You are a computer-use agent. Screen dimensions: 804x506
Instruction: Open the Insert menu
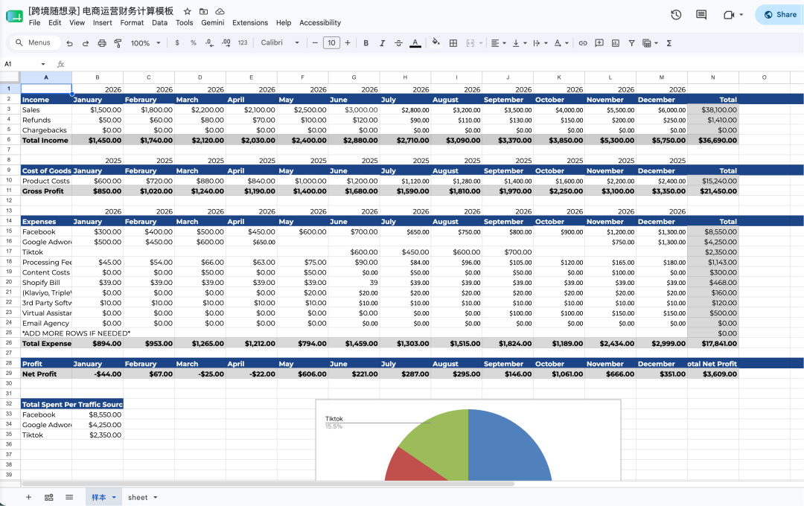click(103, 22)
